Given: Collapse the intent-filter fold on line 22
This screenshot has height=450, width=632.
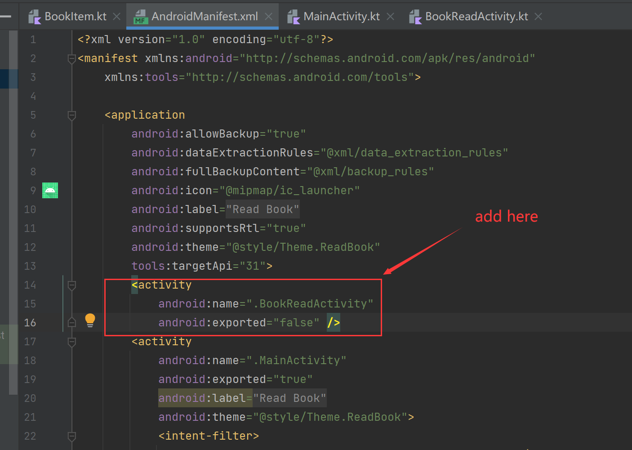Looking at the screenshot, I should [71, 436].
